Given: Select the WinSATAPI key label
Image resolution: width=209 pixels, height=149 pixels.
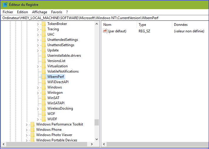Looking at the screenshot, I should [56, 103].
